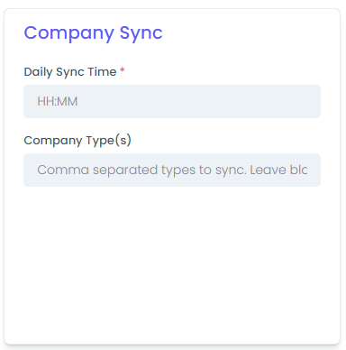Select the word 'Sync' in the card title

click(141, 33)
